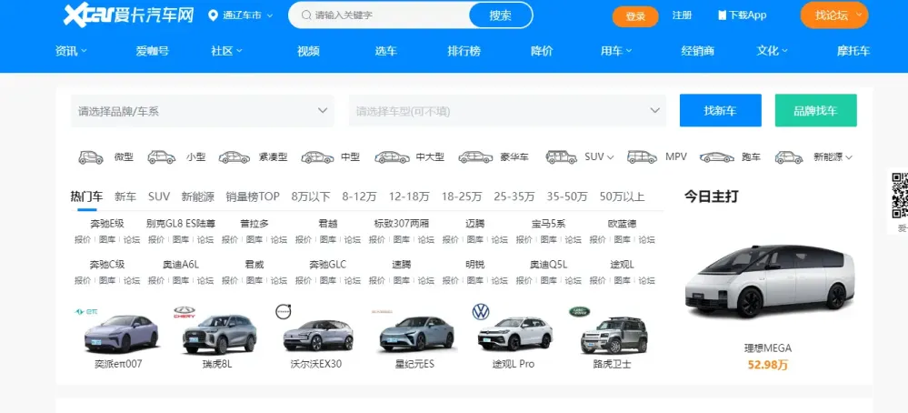The width and height of the screenshot is (908, 413).
Task: Select the SUV car type icon
Action: pos(561,157)
